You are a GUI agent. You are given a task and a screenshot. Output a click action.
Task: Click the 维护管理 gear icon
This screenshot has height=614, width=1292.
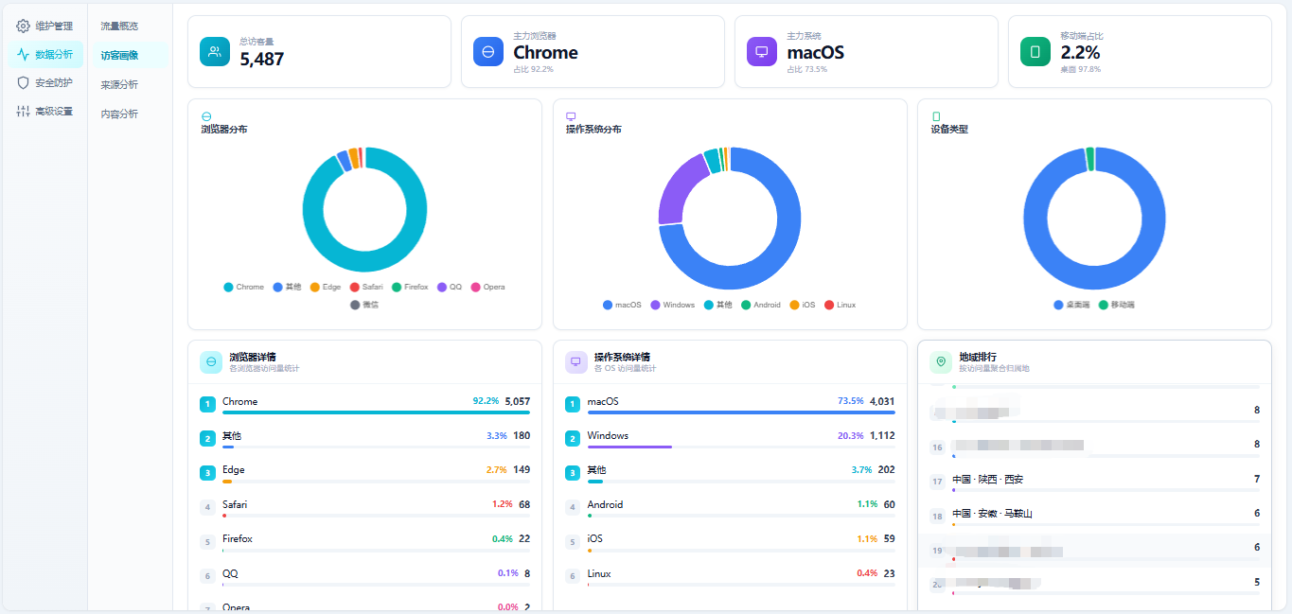[x=24, y=26]
